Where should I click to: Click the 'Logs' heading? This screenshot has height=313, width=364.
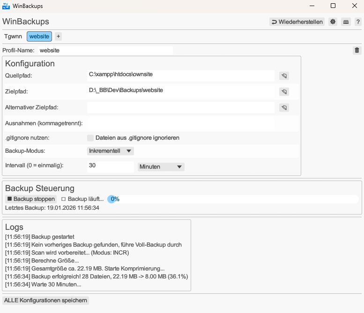coord(14,227)
